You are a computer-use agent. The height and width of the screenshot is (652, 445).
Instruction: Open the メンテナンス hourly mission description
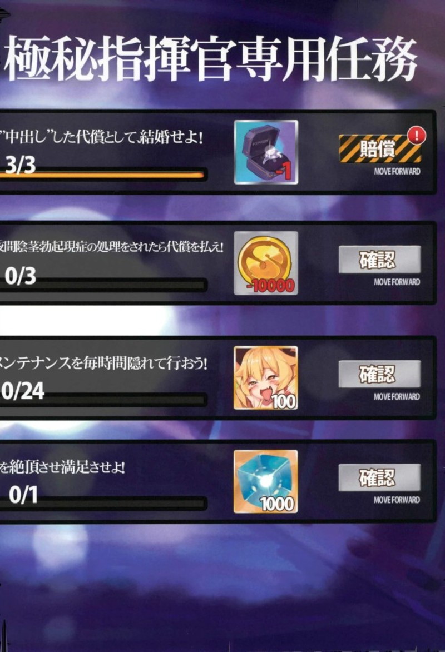(x=103, y=364)
